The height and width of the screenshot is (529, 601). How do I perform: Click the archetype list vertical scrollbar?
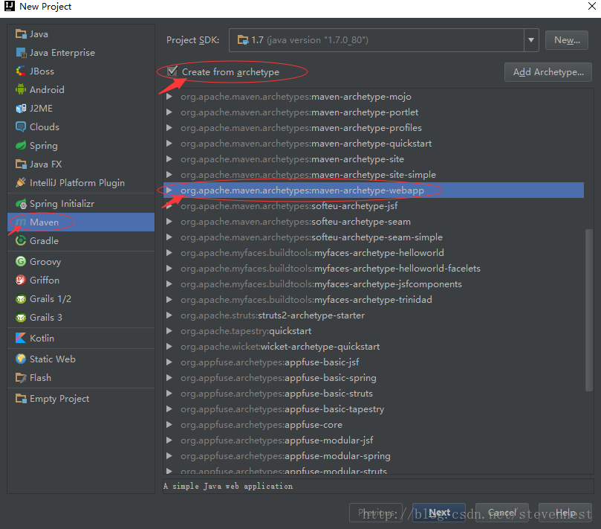pyautogui.click(x=588, y=310)
